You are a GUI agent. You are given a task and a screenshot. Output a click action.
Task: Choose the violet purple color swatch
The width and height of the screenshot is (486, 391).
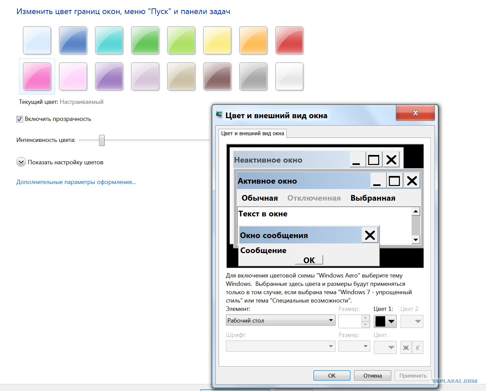pos(109,76)
